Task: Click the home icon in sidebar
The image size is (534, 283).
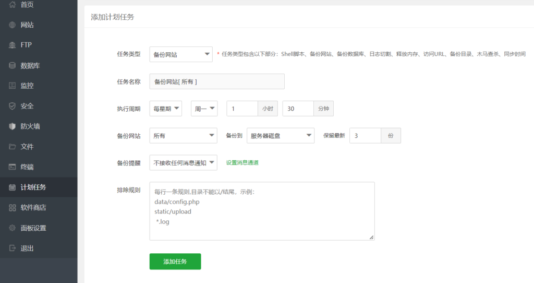Action: [12, 5]
